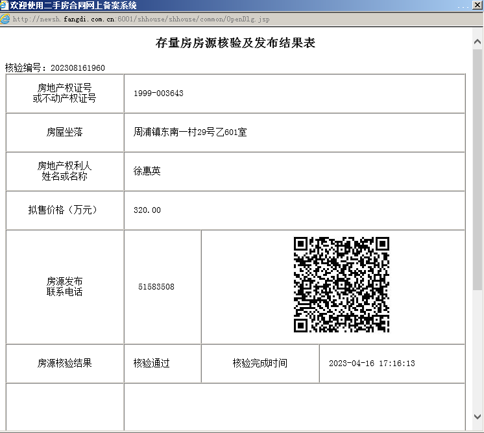
Task: Click the contact phone number 51583508
Action: tap(156, 287)
